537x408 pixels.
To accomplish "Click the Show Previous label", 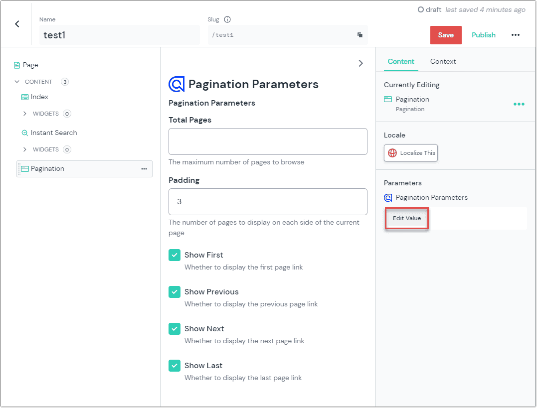I will 211,292.
